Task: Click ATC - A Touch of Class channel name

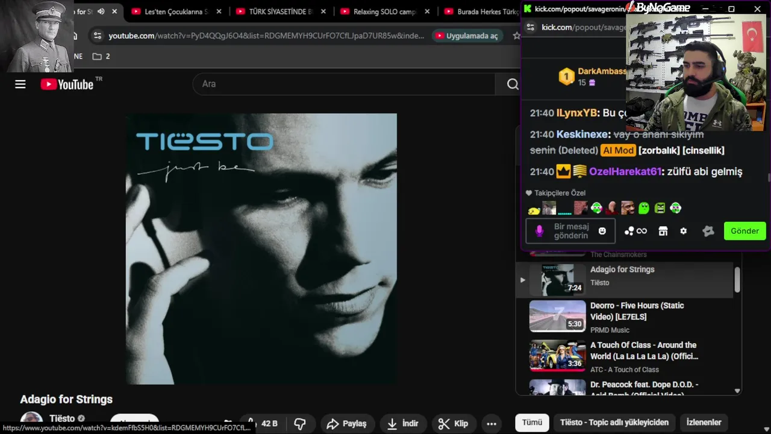Action: (x=624, y=370)
